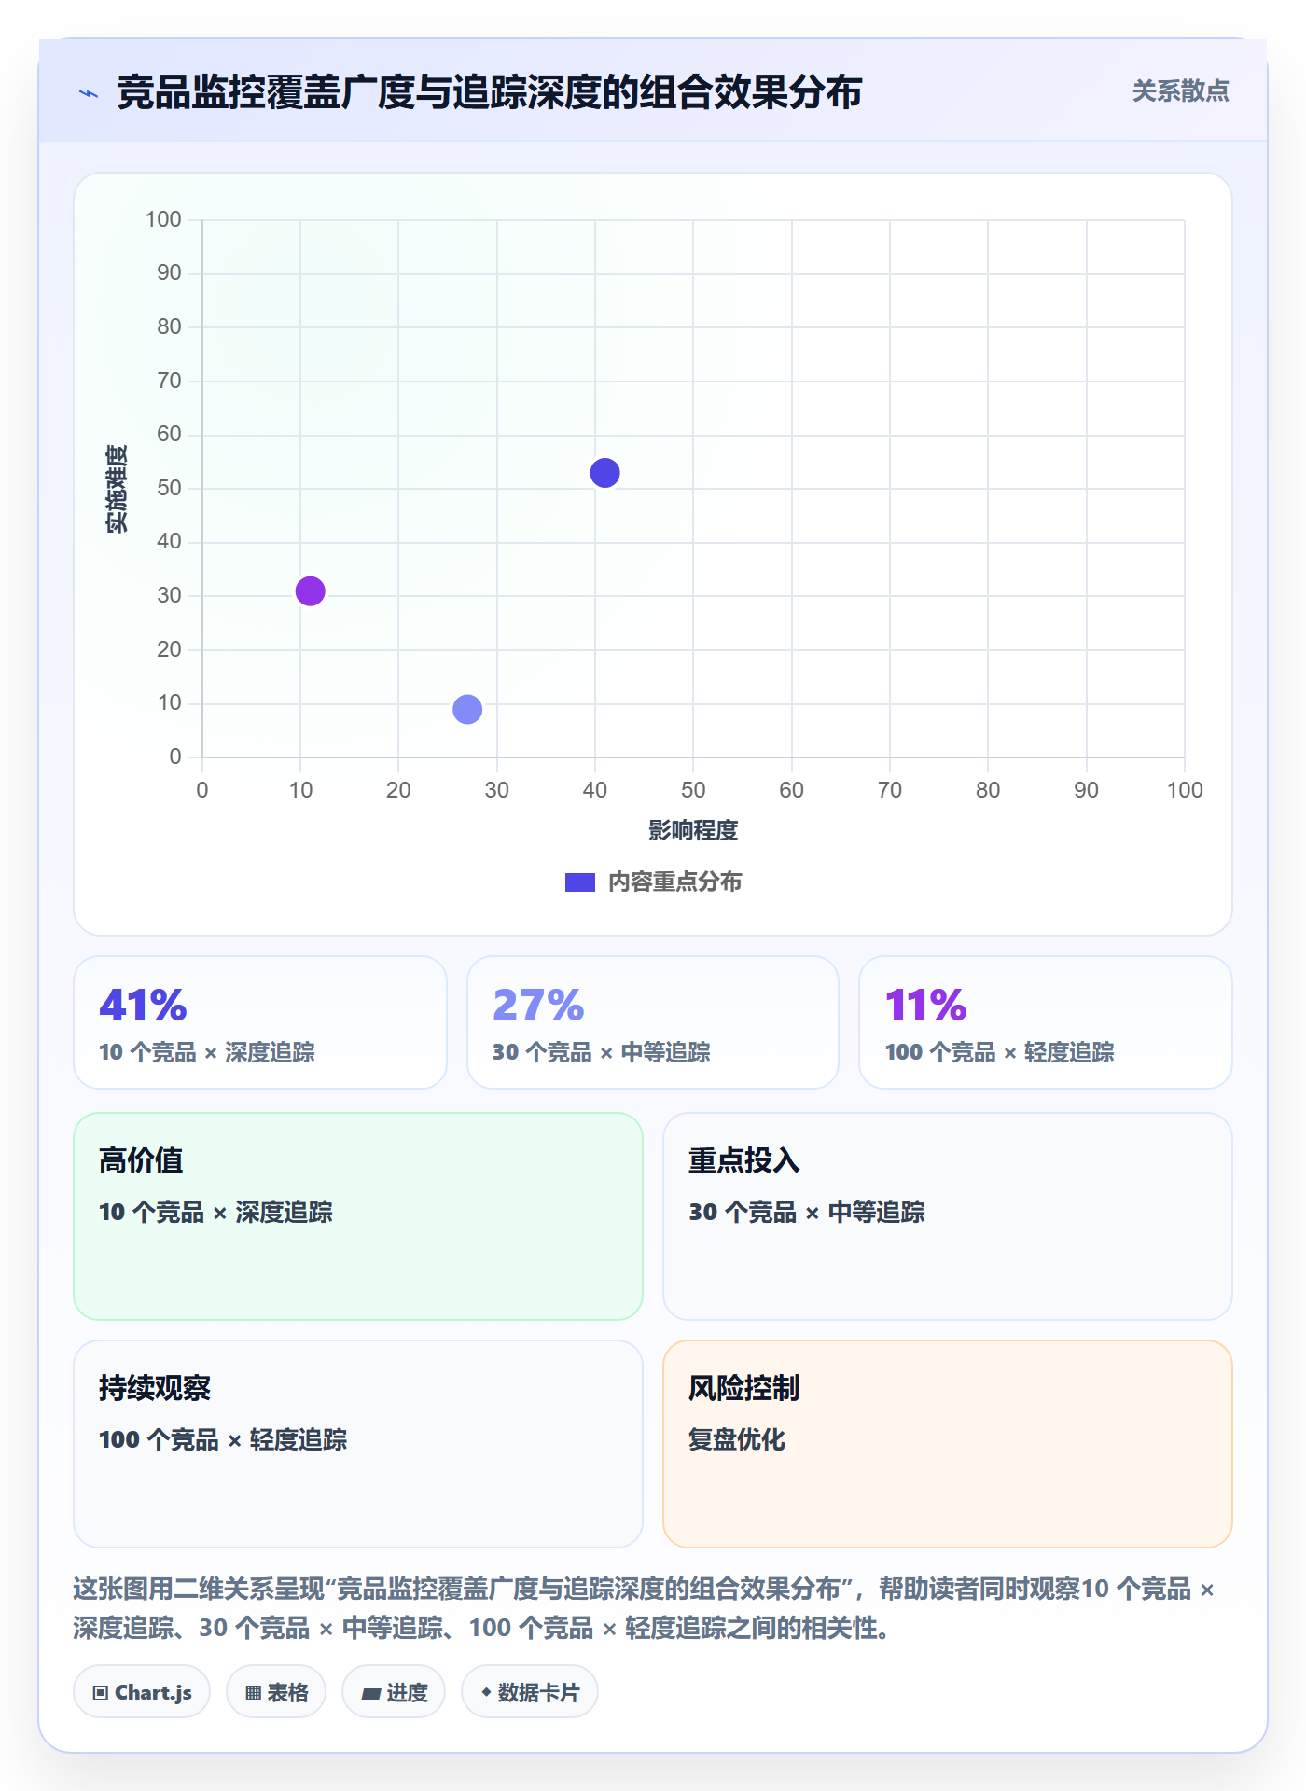Click 100 个竞品 × 轻度追踪 in the 持续观察 card
The width and height of the screenshot is (1306, 1791).
223,1439
